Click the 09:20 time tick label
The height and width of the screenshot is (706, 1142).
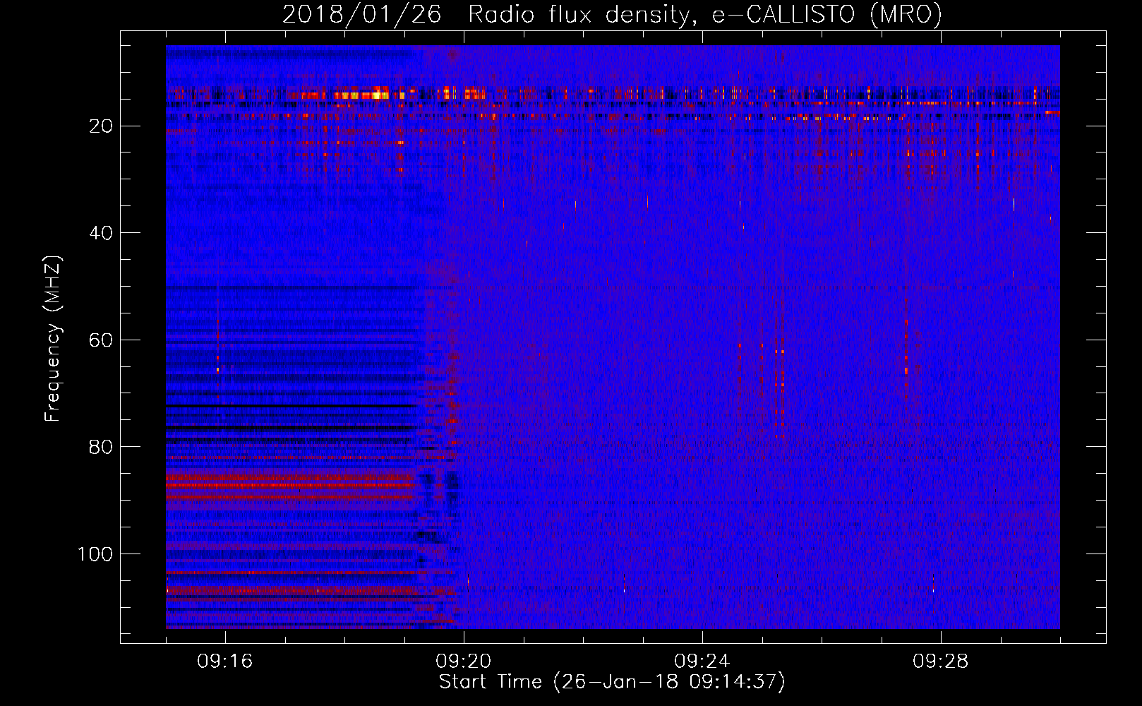pyautogui.click(x=464, y=662)
